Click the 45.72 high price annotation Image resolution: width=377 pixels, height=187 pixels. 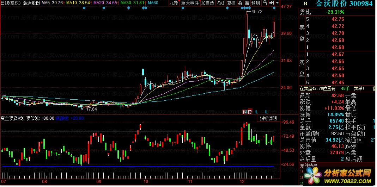pos(256,12)
